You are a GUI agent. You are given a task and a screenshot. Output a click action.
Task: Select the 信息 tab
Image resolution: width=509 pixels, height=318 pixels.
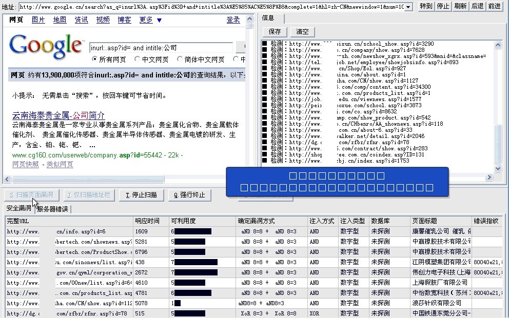coord(268,18)
